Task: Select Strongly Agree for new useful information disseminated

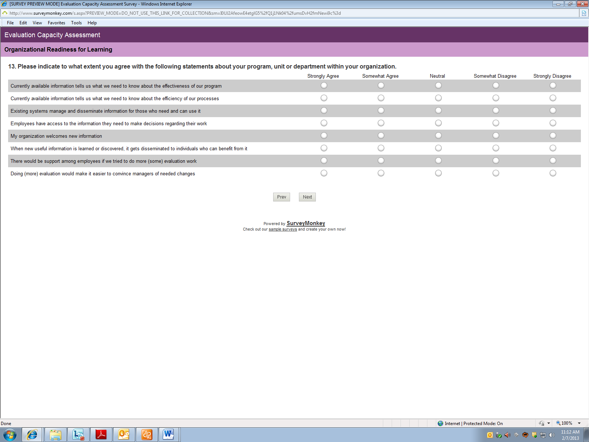Action: click(x=324, y=148)
